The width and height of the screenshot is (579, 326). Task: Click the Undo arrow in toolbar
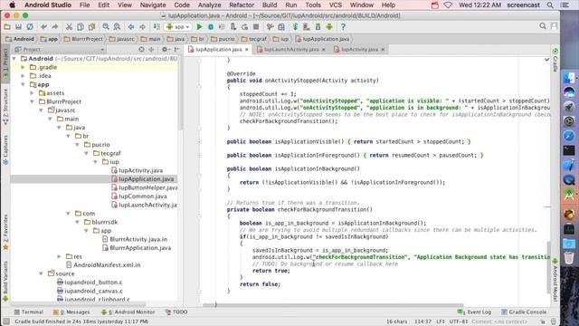coord(44,26)
